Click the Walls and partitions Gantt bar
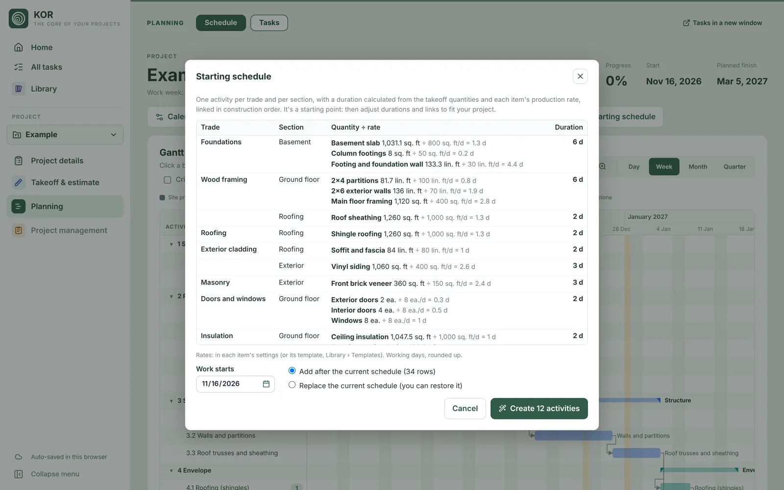 point(573,436)
